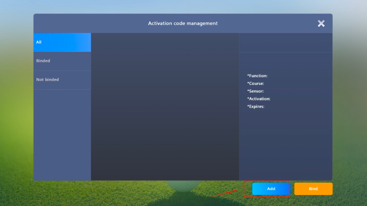367x206 pixels.
Task: Click the Activation code management title
Action: [x=183, y=23]
